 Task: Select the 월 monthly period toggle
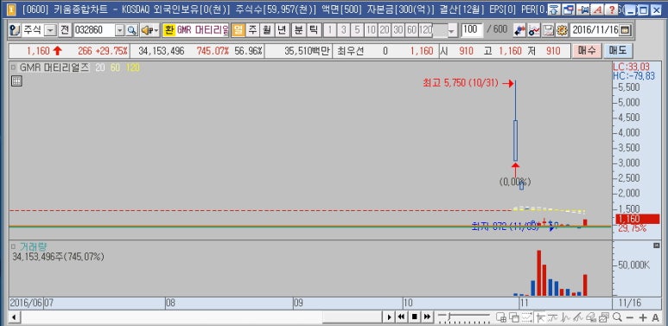pyautogui.click(x=267, y=30)
